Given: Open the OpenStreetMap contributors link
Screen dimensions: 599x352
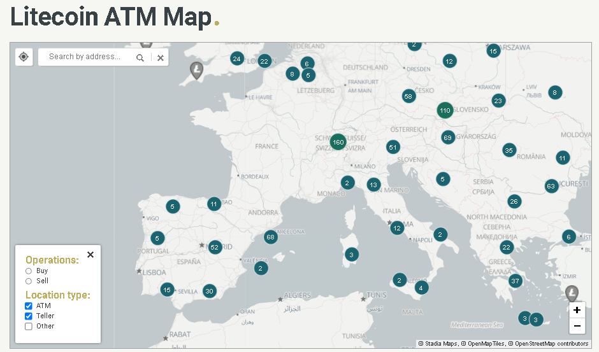Looking at the screenshot, I should (x=552, y=344).
